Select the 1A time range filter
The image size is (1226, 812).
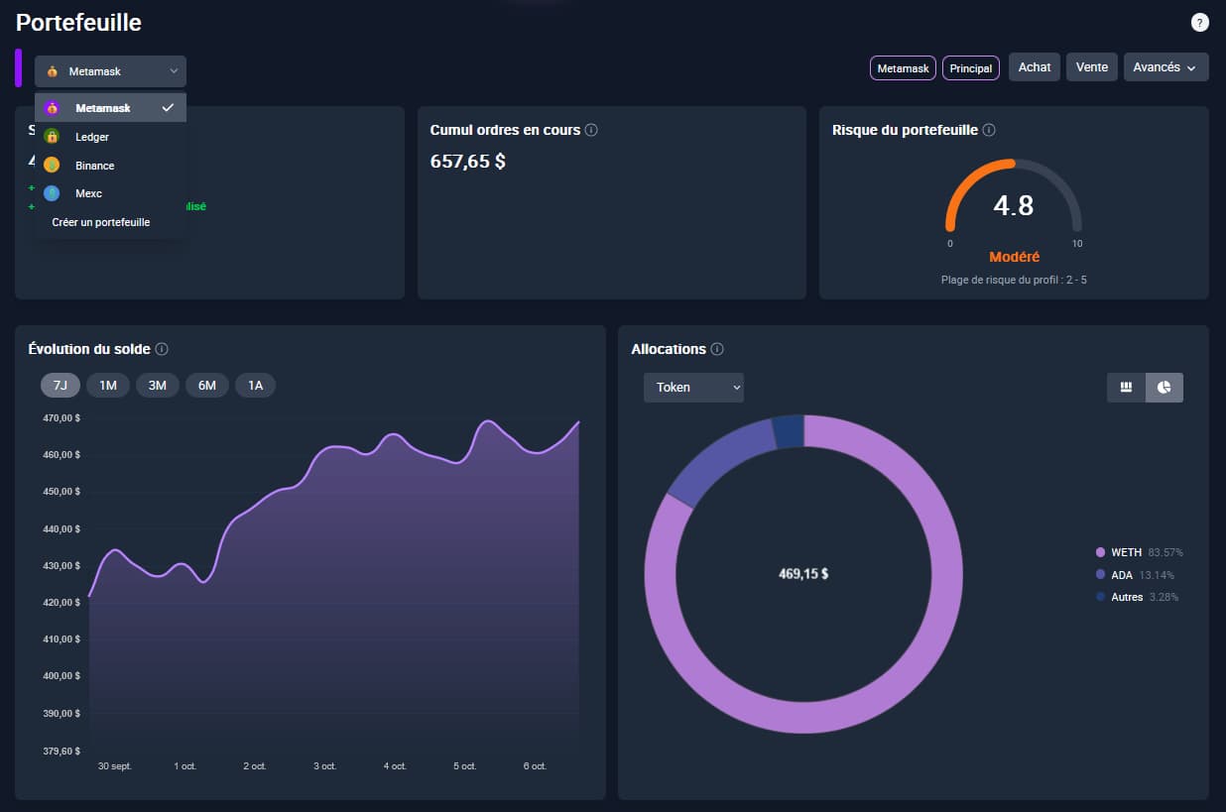[x=255, y=385]
